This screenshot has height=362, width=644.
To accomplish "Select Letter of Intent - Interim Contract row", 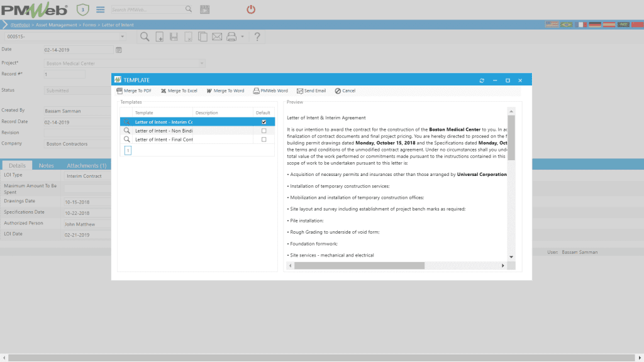I will 197,122.
